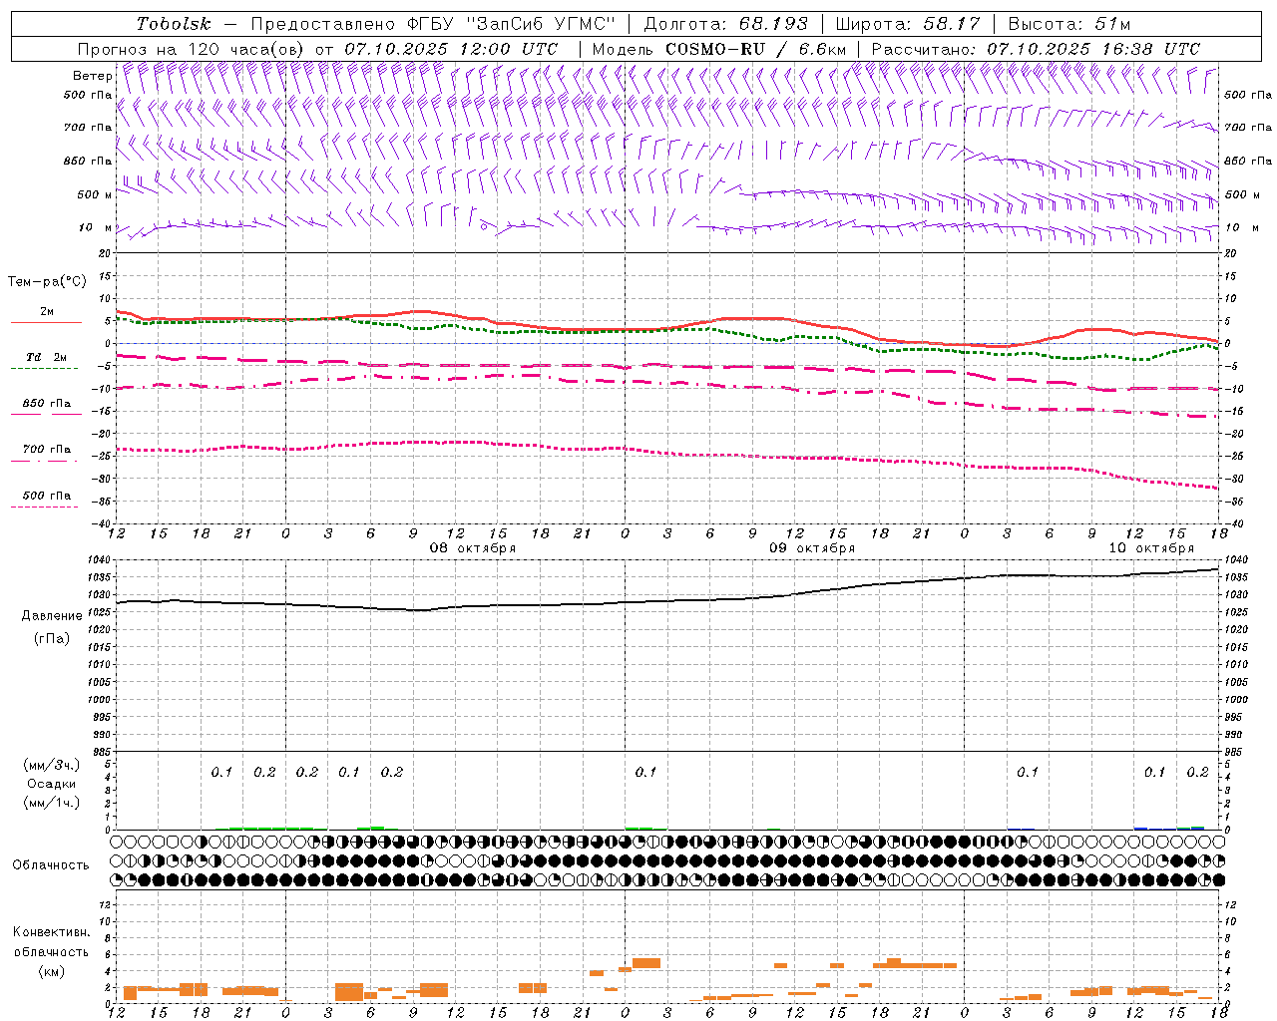The image size is (1277, 1021).
Task: Click the Широта: 58.17 value
Action: point(908,24)
